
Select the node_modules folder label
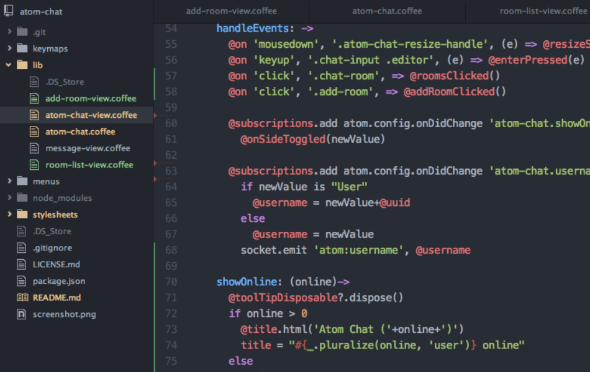(62, 198)
